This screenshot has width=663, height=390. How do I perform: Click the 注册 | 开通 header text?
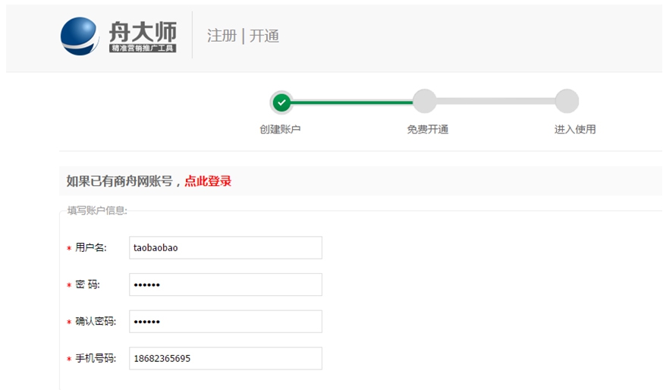[244, 36]
